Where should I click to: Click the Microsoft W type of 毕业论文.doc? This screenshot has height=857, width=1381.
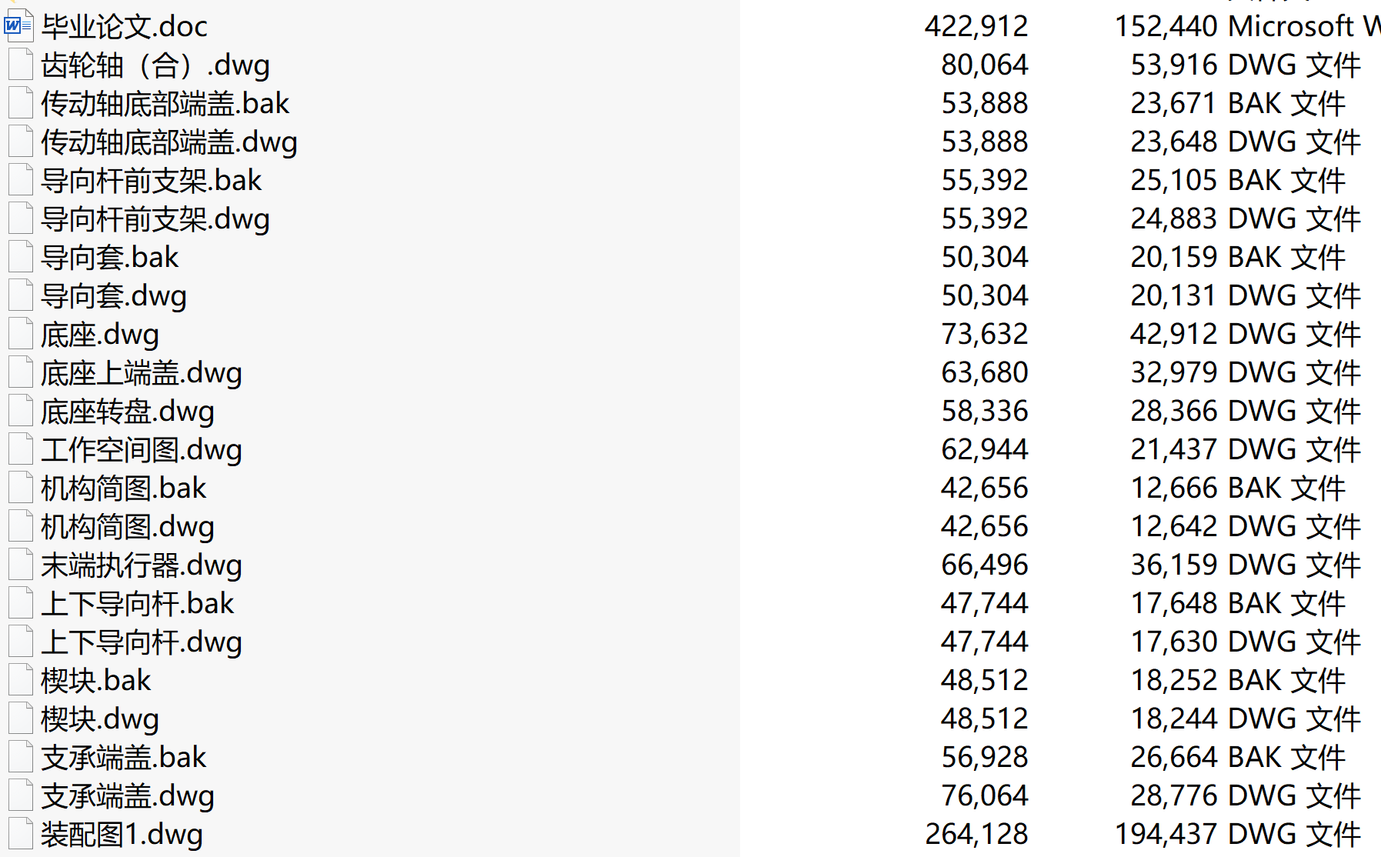point(1304,26)
